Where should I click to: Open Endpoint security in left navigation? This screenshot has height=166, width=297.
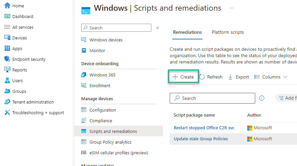tap(29, 59)
